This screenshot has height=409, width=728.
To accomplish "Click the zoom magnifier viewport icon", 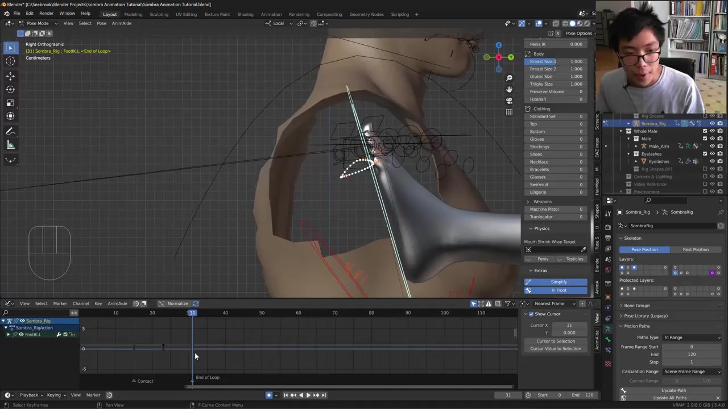I will coord(509,78).
